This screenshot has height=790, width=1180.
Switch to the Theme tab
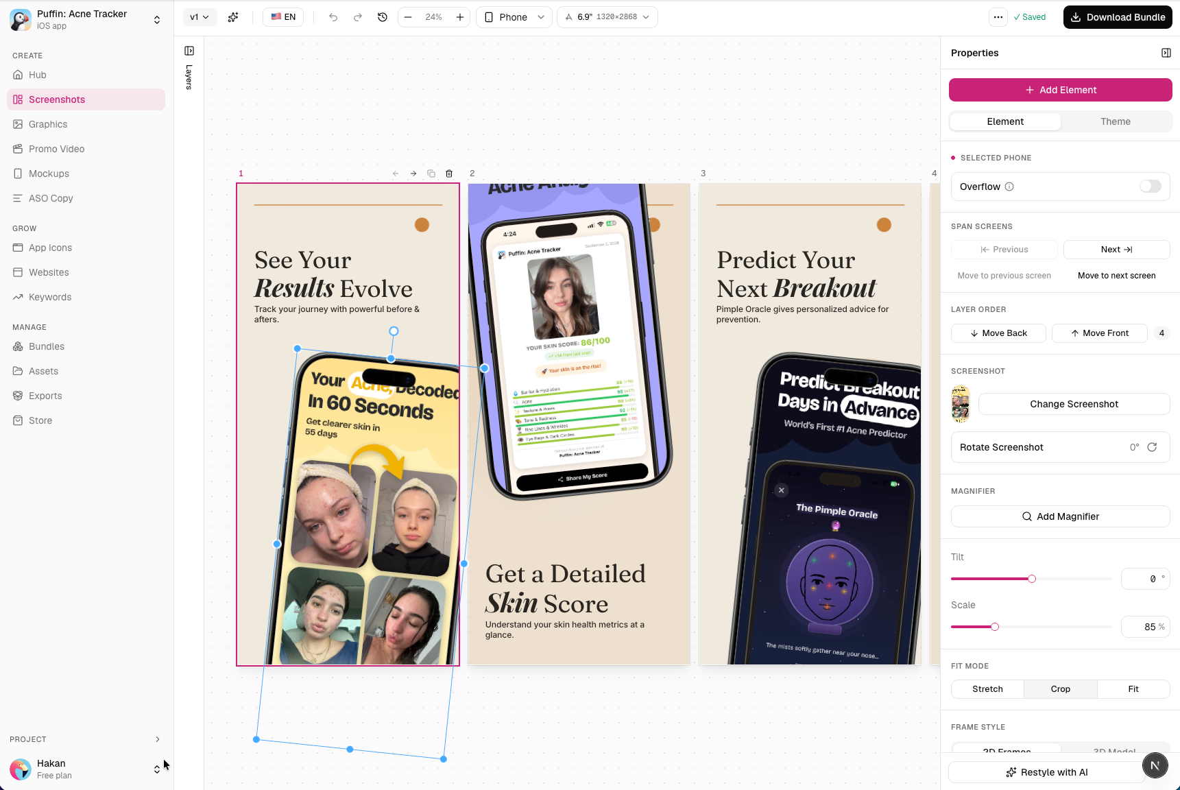point(1116,121)
